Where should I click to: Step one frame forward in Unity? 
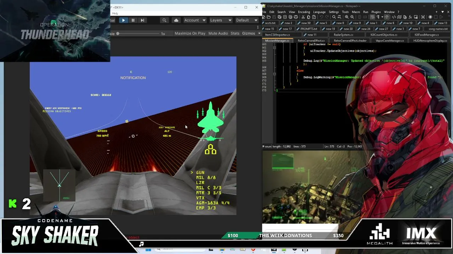(x=142, y=20)
